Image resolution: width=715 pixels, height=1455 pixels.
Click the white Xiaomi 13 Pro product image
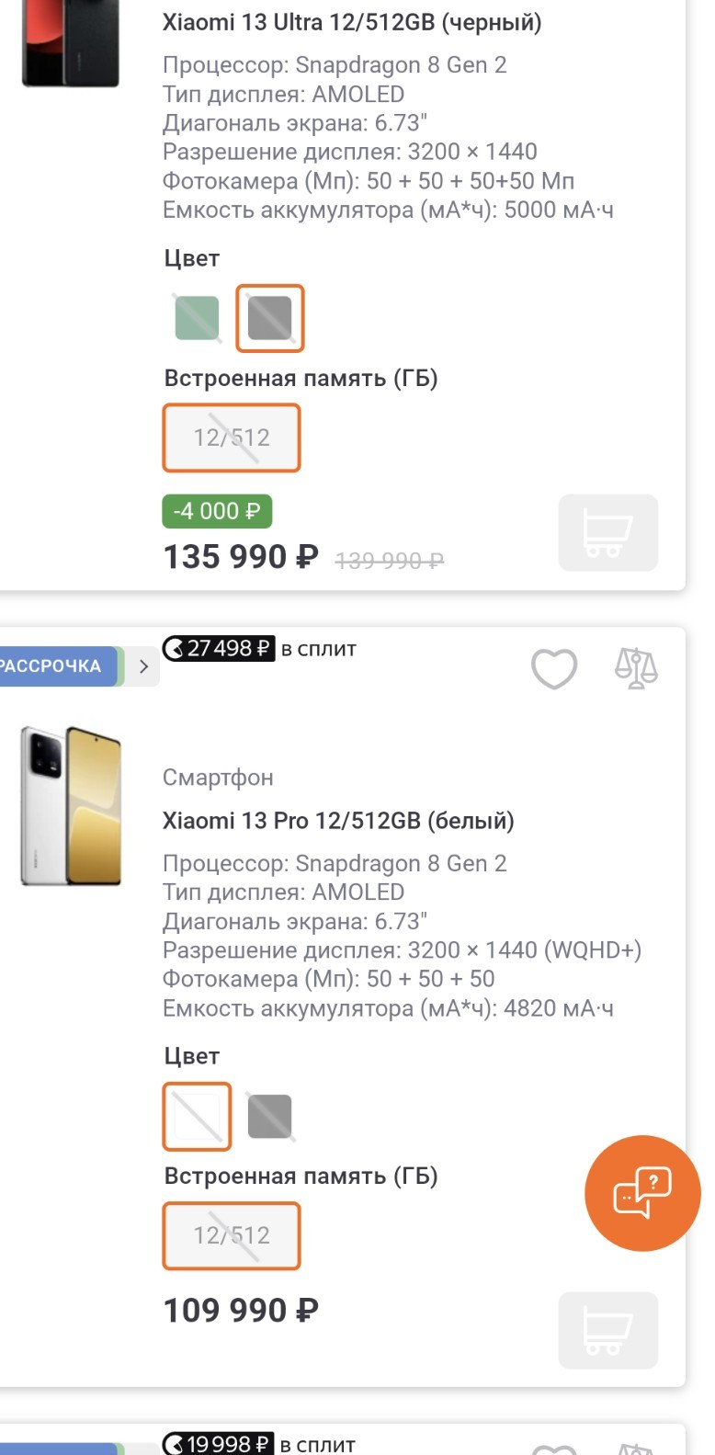pos(71,806)
